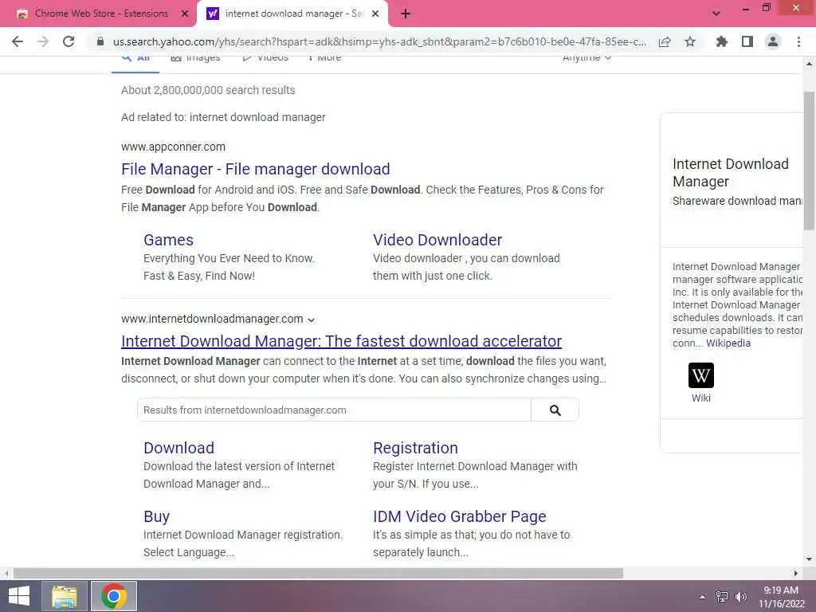Bookmark this page with the star
This screenshot has width=816, height=612.
coord(690,41)
